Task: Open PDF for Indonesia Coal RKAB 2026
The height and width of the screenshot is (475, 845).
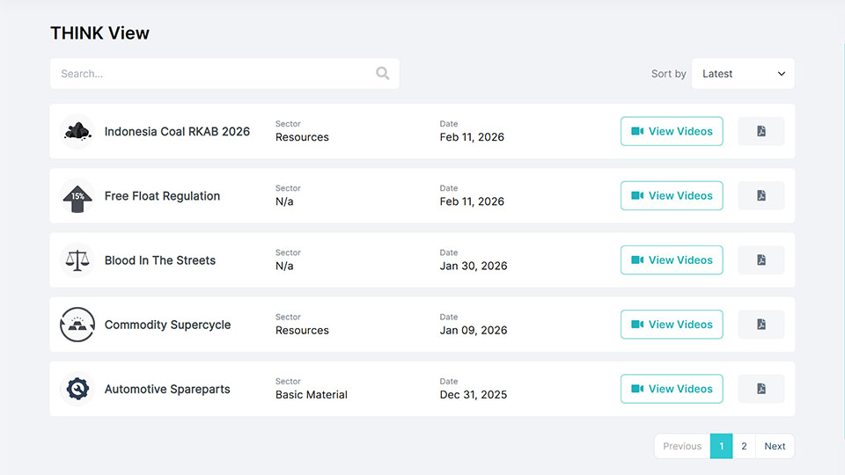Action: coord(760,131)
